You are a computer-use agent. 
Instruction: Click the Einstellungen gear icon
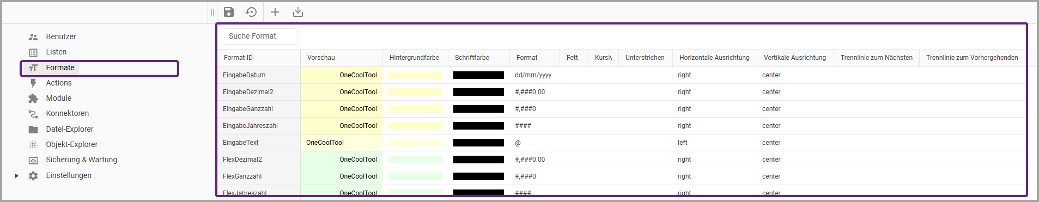click(33, 176)
